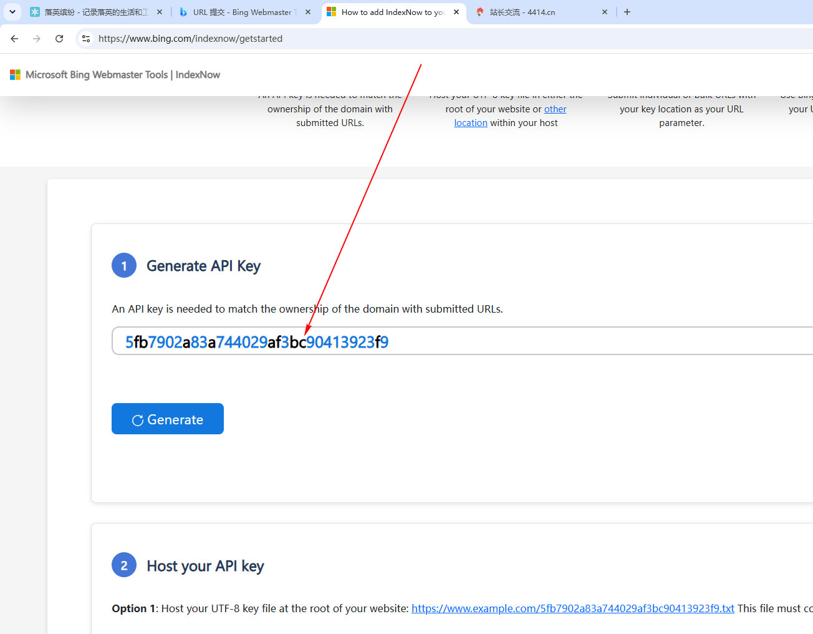Switch to the 落英缤纷 blog tab

(x=97, y=12)
